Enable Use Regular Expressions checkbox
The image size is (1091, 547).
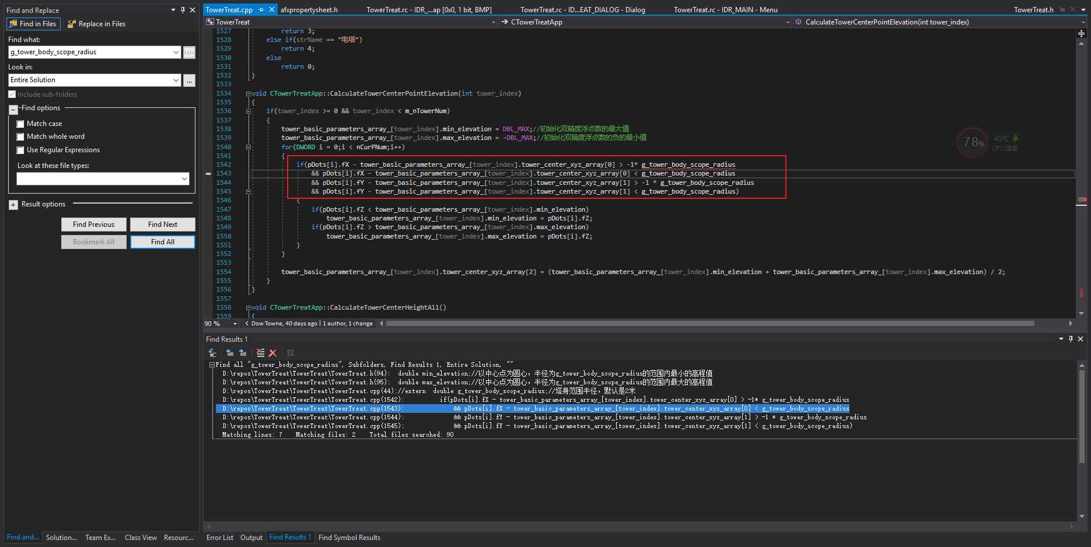tap(20, 150)
